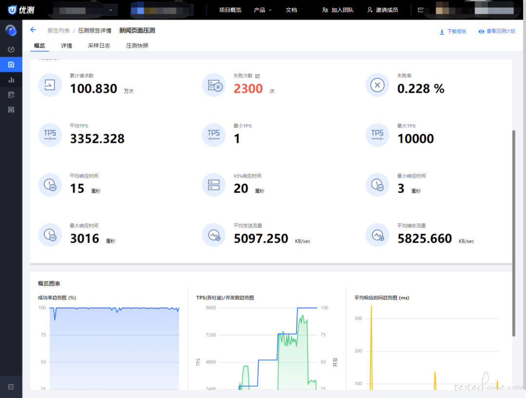The image size is (526, 398).
Task: Click 下载报告 to download the report
Action: tap(453, 32)
